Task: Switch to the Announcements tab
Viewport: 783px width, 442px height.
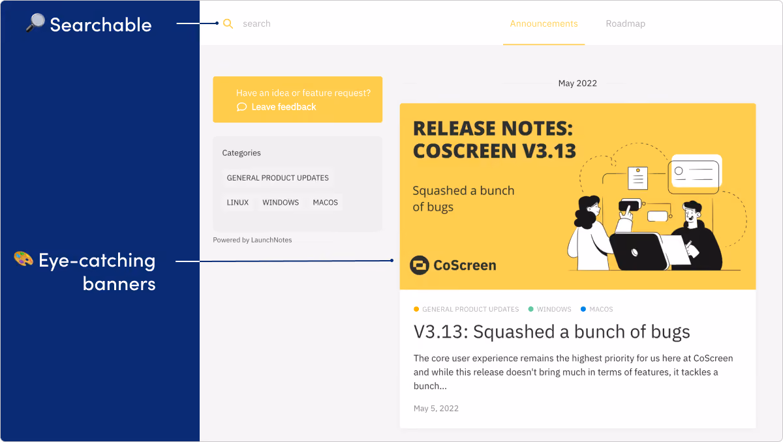Action: pos(544,23)
